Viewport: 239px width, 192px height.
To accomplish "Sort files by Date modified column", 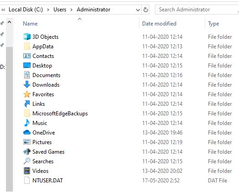I will (x=159, y=24).
